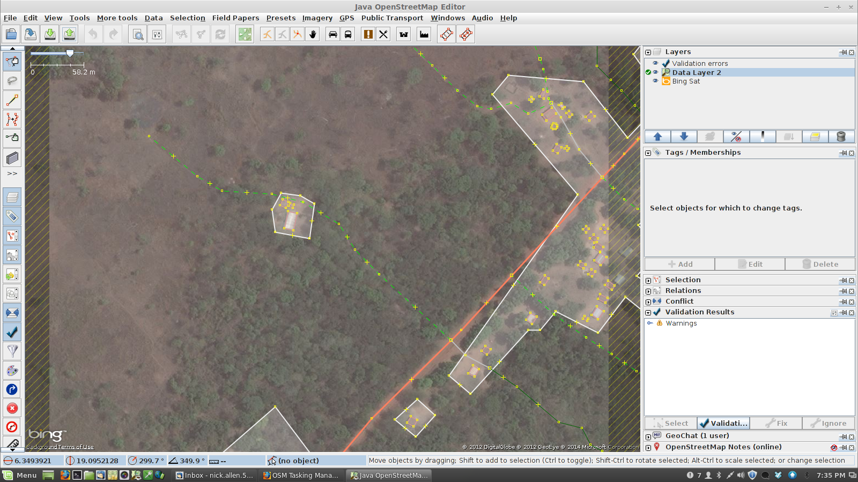Viewport: 858px width, 482px height.
Task: Collapse the Tags / Memberships panel
Action: (648, 153)
